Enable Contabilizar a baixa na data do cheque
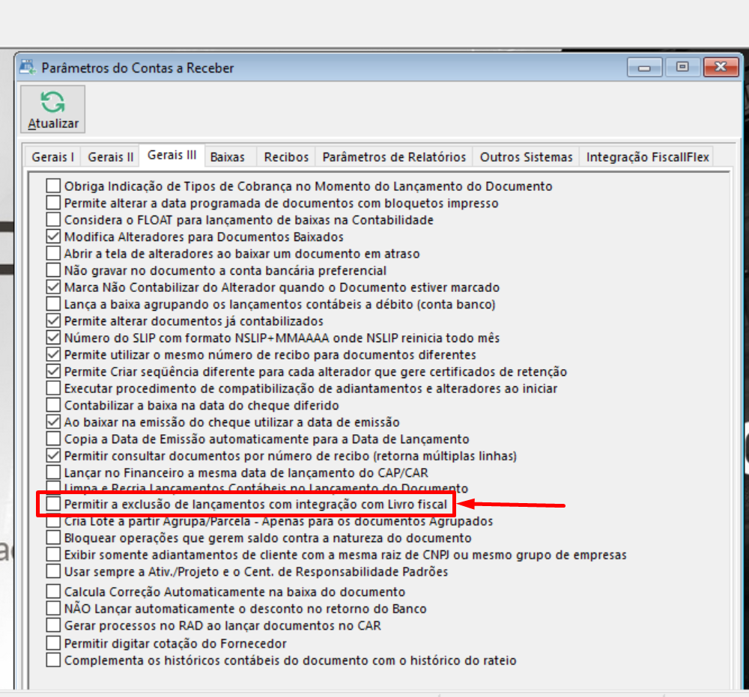 [53, 405]
